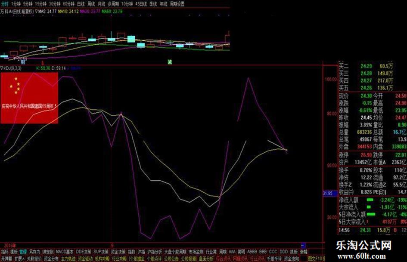Screen dimensions: 407x262
Task: Select the 15分钟 period tab
Action: click(x=40, y=4)
